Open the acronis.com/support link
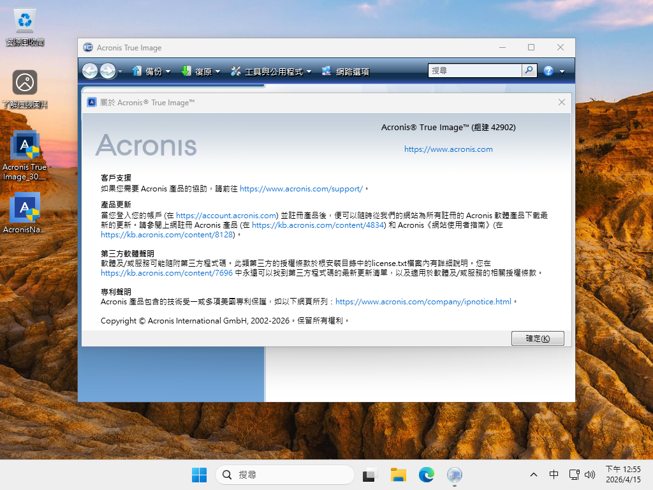The image size is (653, 490). coord(301,189)
